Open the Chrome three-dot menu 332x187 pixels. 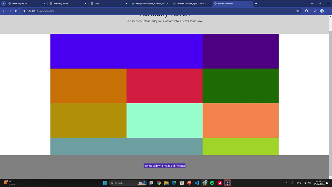click(328, 11)
